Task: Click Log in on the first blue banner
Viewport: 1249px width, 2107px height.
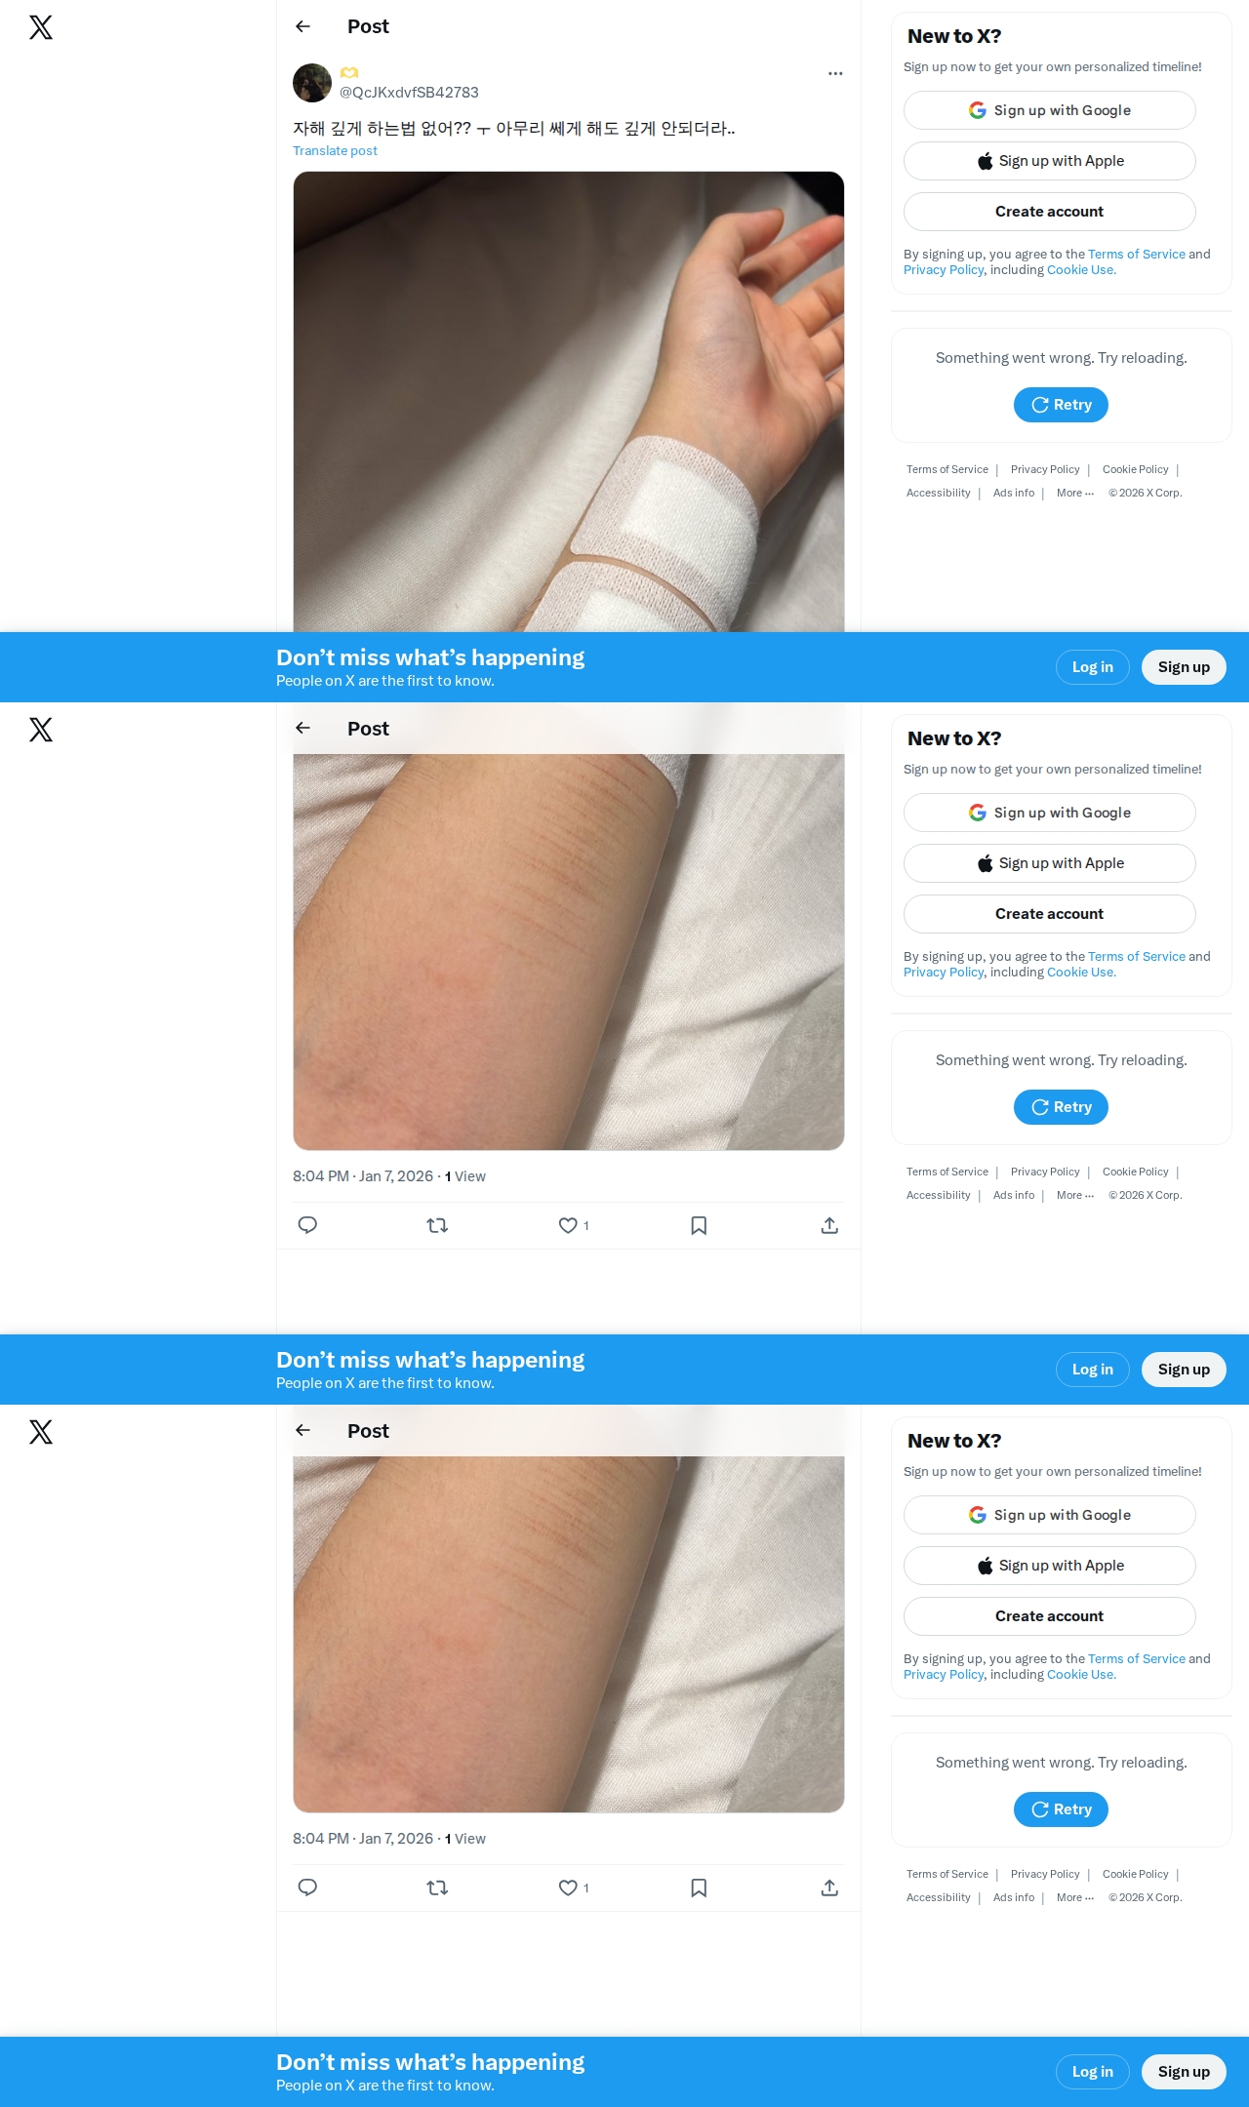Action: coord(1093,667)
